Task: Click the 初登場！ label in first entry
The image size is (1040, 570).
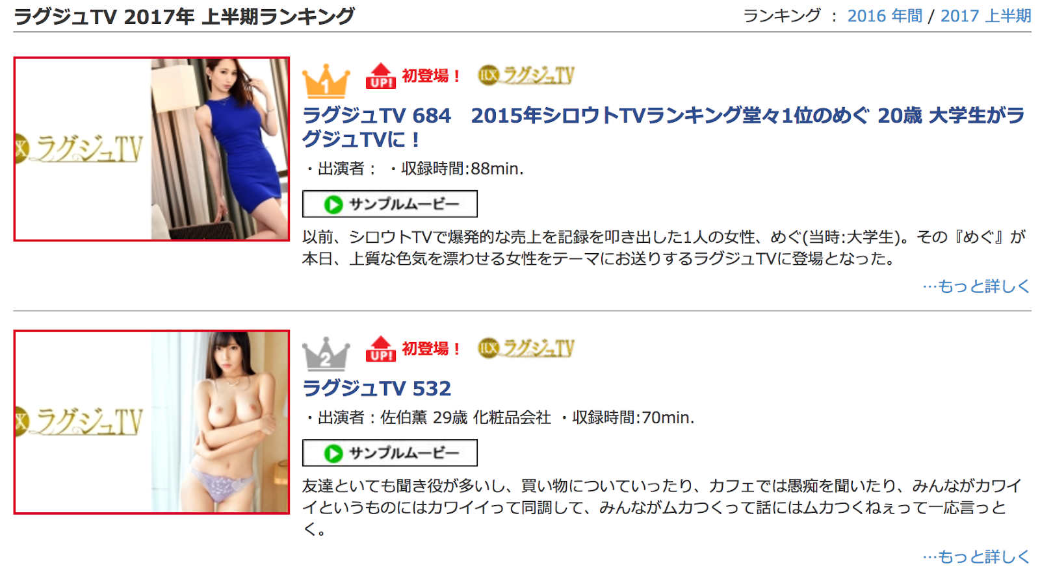Action: tap(431, 76)
